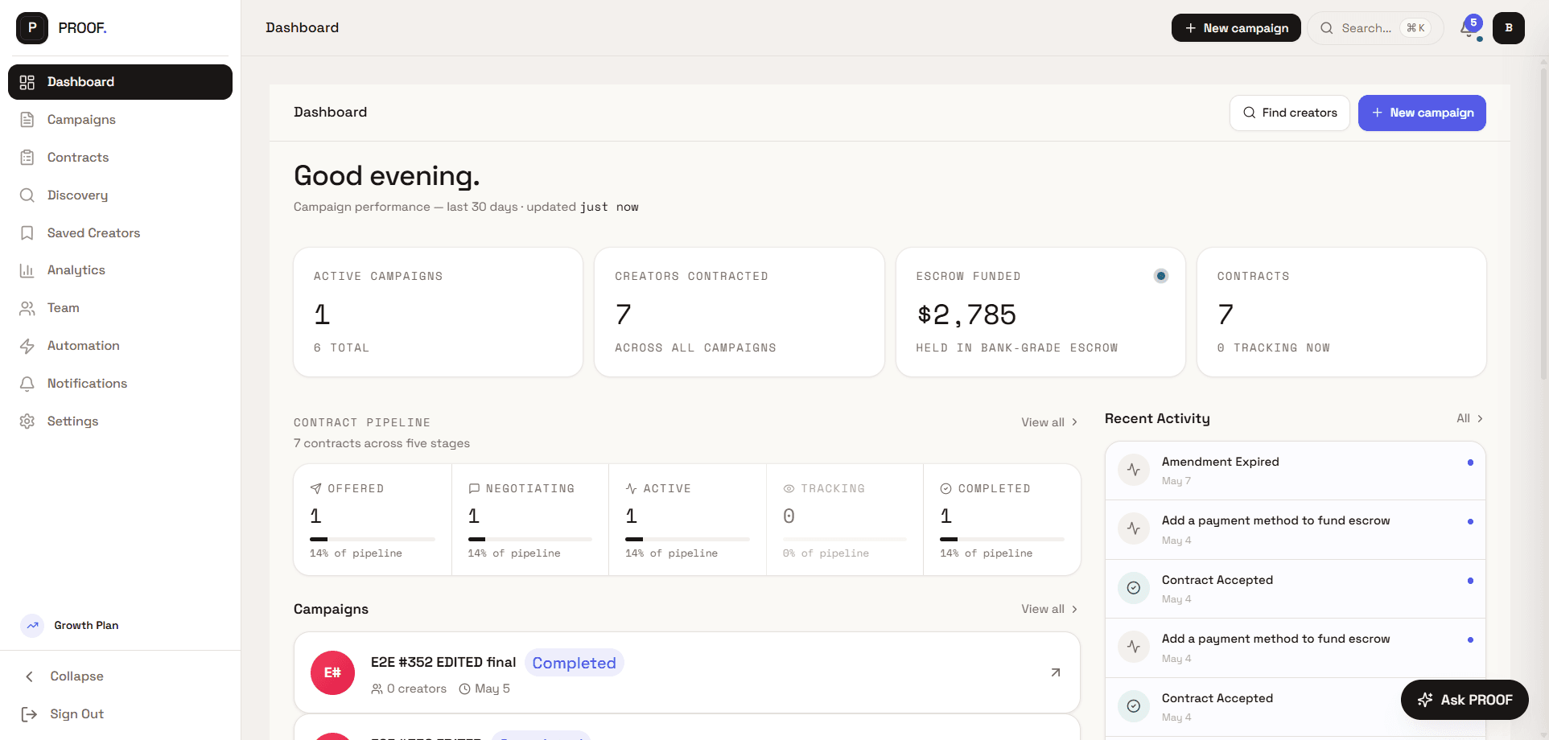Click the Tracking eye icon

coord(789,489)
